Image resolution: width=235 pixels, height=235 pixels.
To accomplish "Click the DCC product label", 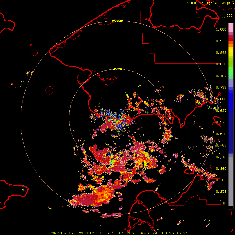I will point(229,16).
